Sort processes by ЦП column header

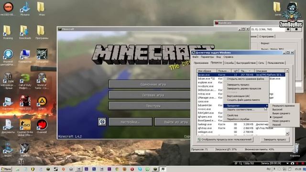235,71
